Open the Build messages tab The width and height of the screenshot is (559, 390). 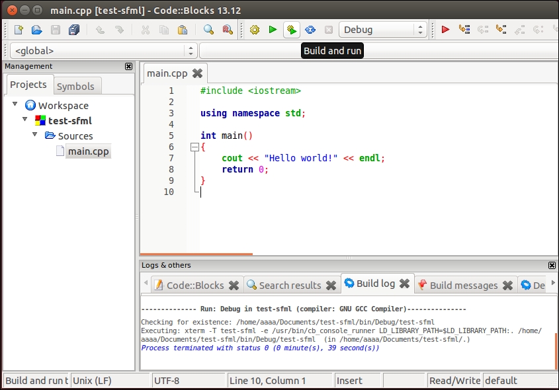(464, 286)
